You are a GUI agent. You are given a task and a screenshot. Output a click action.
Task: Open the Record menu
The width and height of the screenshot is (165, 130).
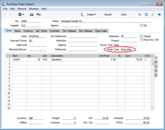click(x=22, y=9)
